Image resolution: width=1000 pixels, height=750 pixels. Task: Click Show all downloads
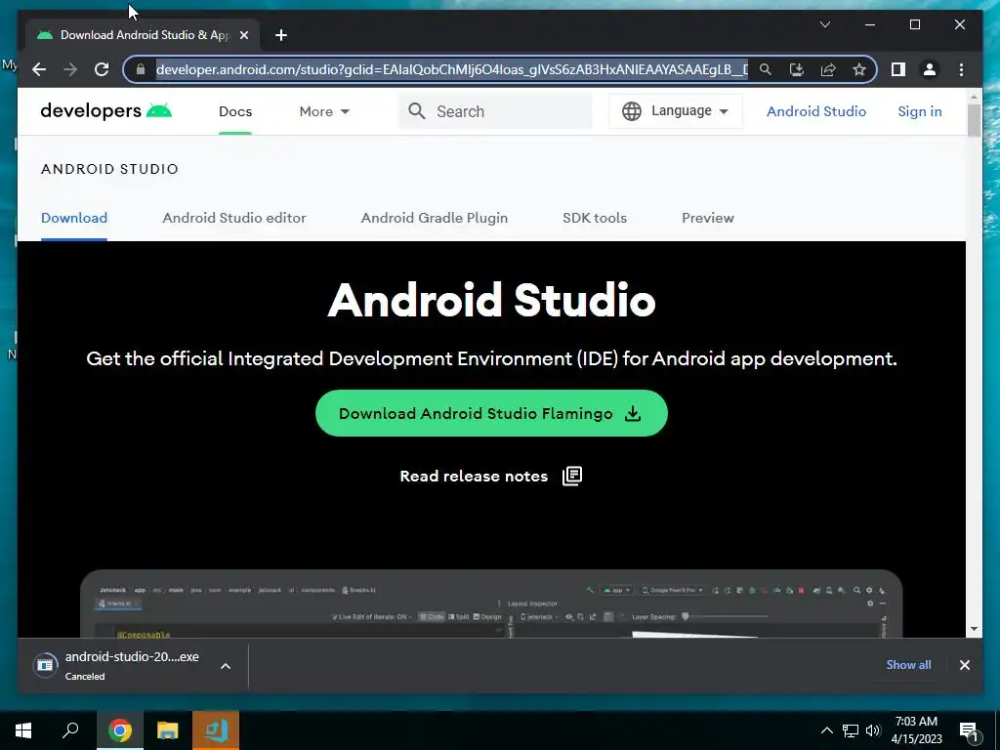[908, 664]
